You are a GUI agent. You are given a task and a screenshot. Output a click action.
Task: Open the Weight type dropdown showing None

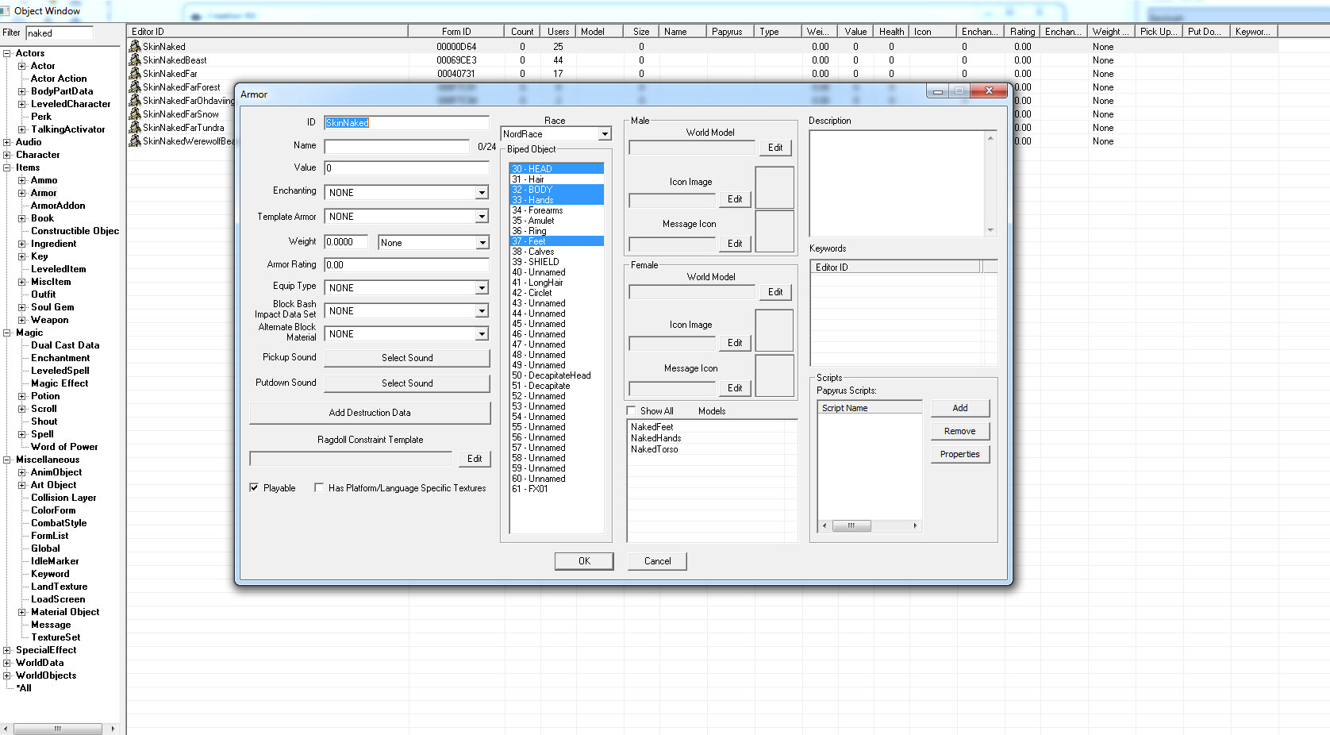click(x=482, y=242)
